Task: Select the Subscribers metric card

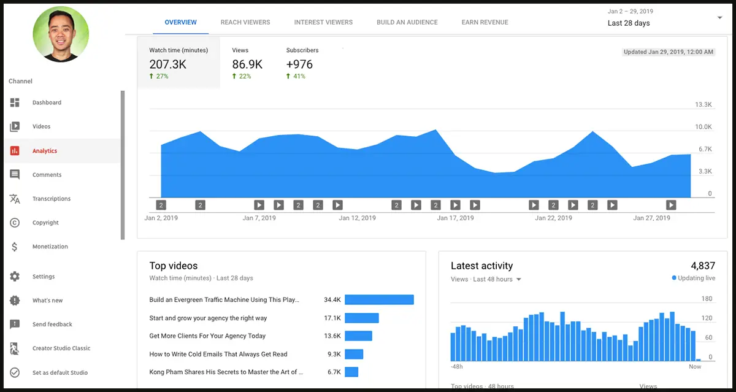Action: pos(302,63)
